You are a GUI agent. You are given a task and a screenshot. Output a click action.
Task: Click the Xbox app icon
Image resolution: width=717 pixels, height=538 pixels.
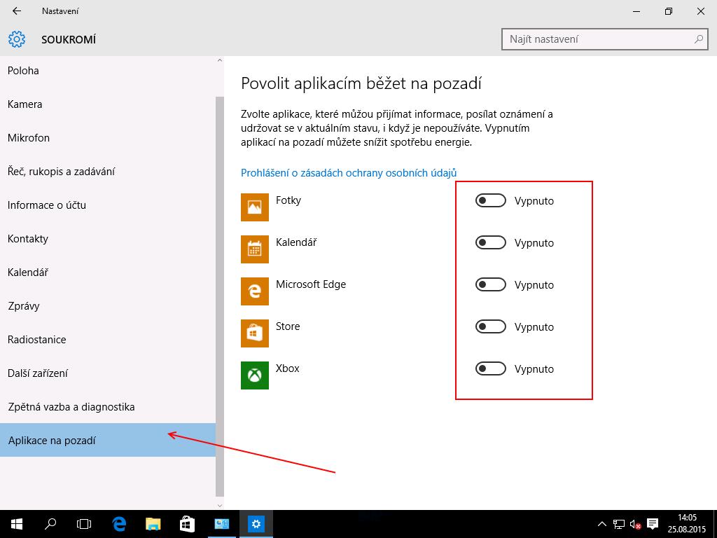(255, 375)
